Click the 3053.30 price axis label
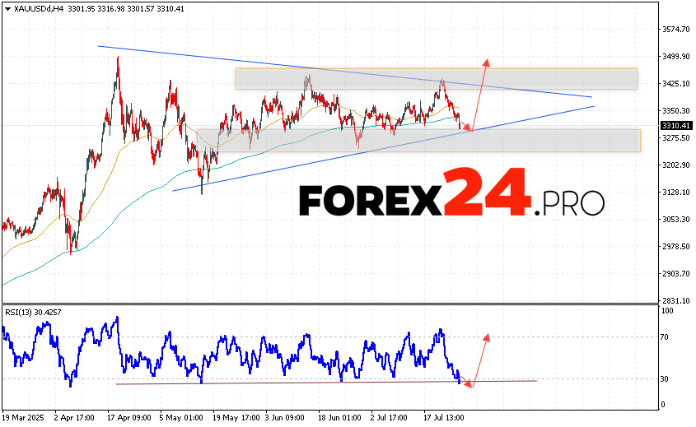 [x=676, y=219]
